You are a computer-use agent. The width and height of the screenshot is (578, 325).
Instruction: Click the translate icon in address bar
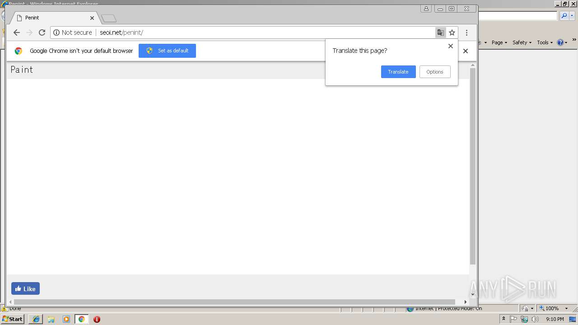tap(440, 32)
